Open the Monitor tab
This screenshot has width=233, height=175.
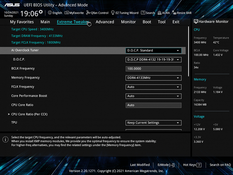tap(128, 22)
